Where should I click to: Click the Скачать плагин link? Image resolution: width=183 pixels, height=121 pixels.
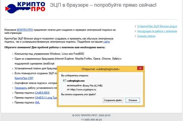pyautogui.click(x=146, y=36)
